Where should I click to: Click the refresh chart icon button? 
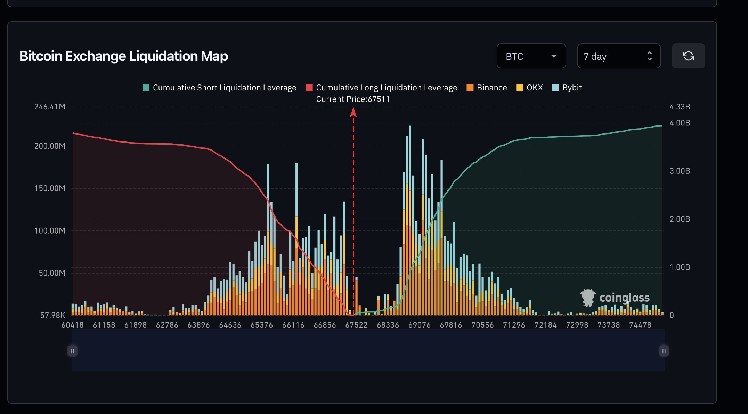tap(688, 56)
